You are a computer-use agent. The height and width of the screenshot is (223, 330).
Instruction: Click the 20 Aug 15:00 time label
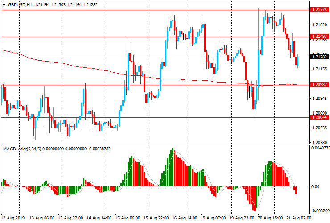pos(270,218)
